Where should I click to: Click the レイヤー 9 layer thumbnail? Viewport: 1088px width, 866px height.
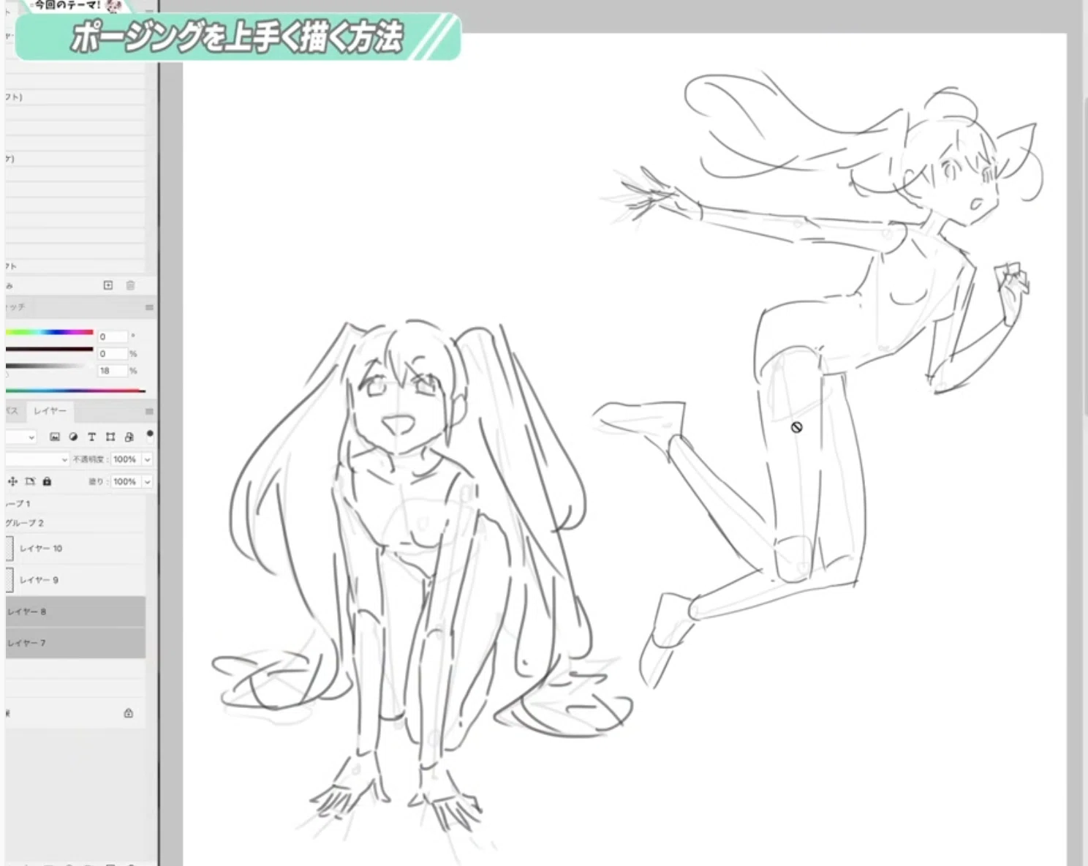(x=10, y=580)
